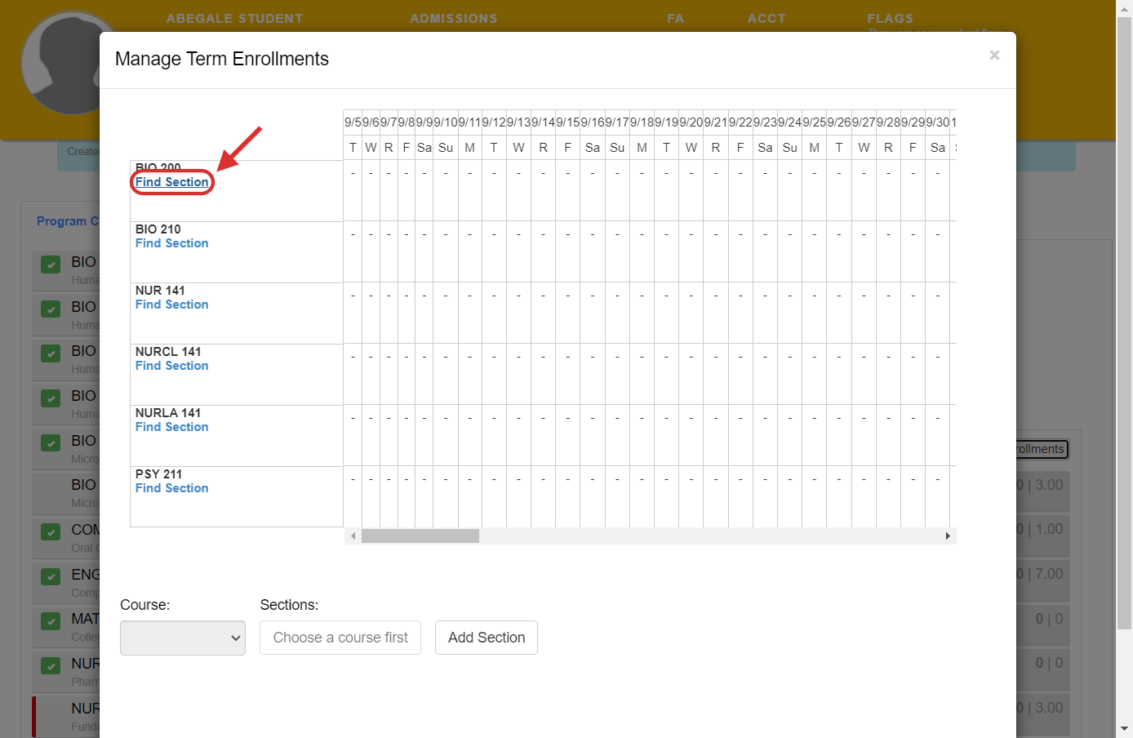Click the left arrow on the schedule scrollbar
The width and height of the screenshot is (1133, 738).
click(x=353, y=536)
